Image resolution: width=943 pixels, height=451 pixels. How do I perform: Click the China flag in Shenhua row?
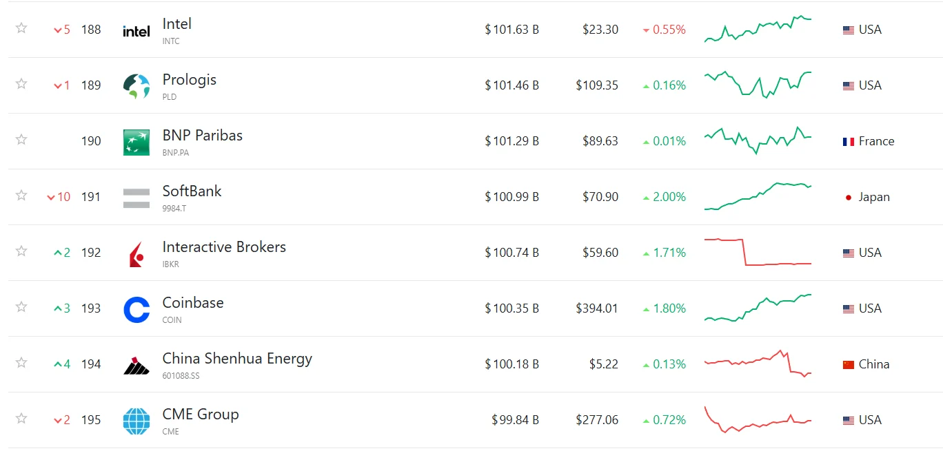849,365
